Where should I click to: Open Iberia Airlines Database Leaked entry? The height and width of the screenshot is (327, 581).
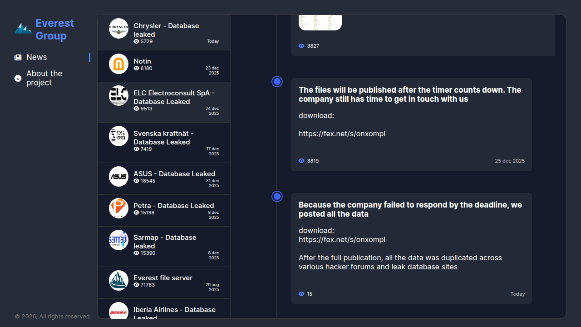point(174,312)
